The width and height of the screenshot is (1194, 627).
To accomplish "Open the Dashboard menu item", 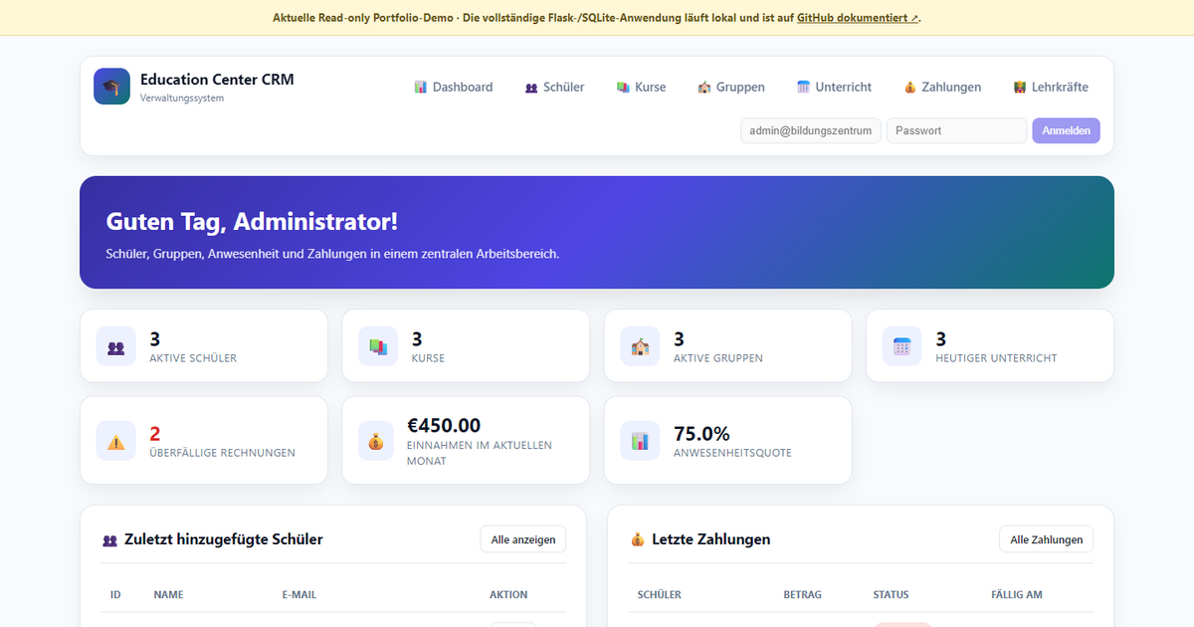I will pyautogui.click(x=454, y=88).
